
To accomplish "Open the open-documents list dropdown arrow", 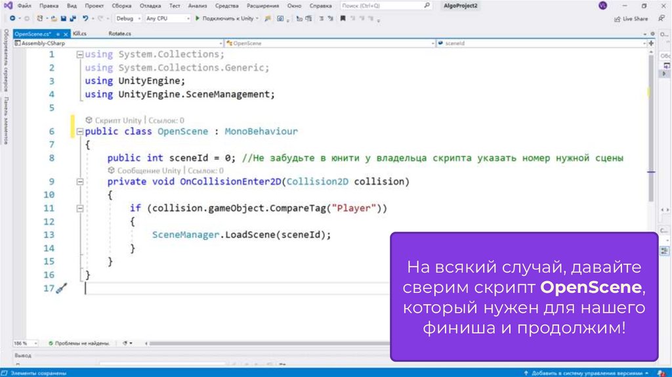I will coord(644,34).
